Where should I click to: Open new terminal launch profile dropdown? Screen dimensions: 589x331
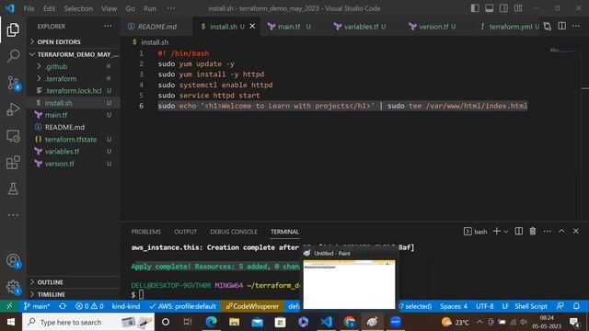[506, 232]
